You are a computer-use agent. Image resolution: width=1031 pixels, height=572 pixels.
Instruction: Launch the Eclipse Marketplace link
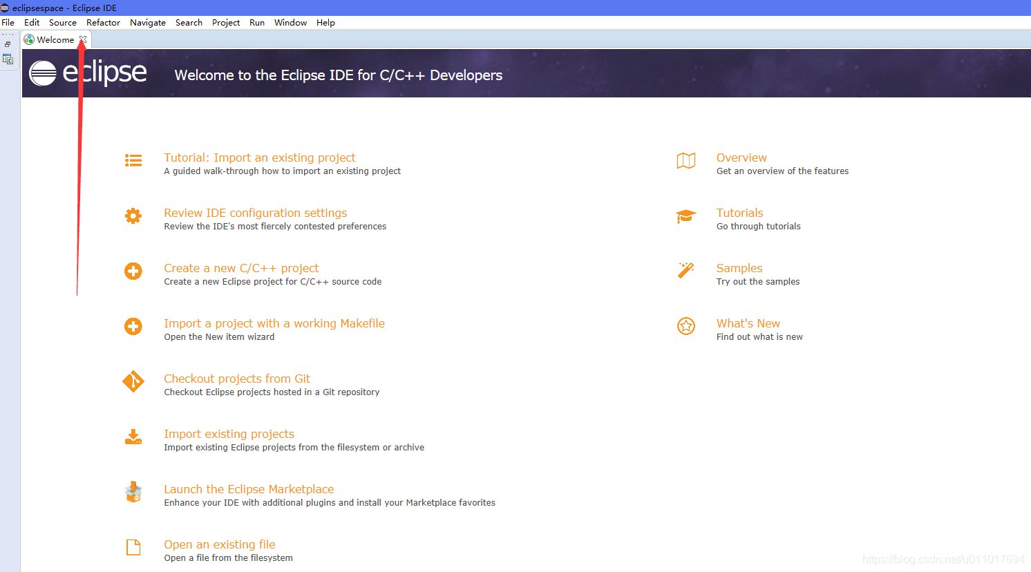click(x=249, y=489)
